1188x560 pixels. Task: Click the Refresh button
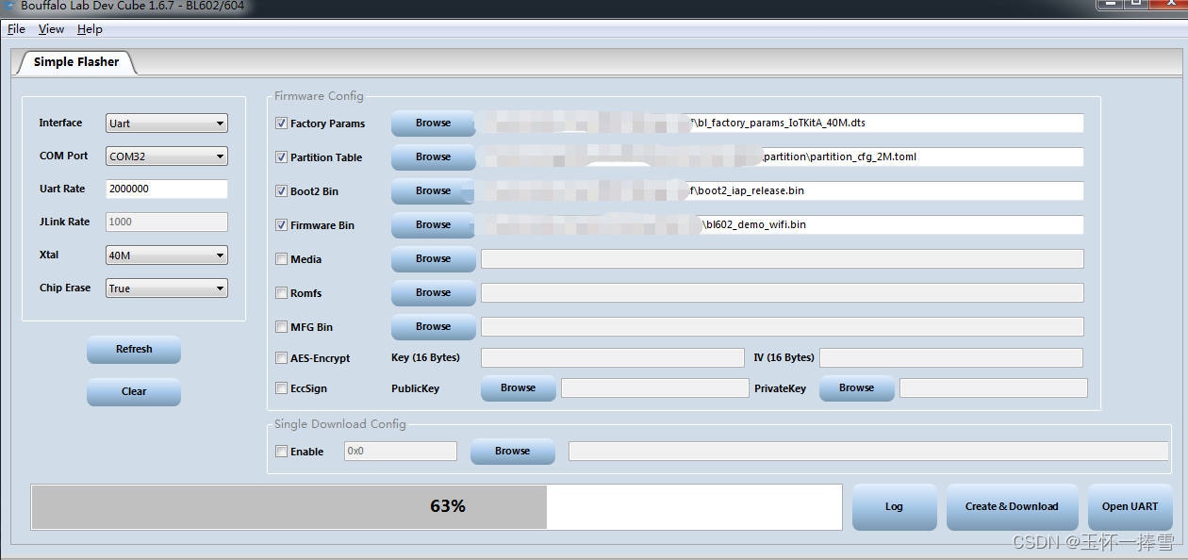[x=134, y=350]
